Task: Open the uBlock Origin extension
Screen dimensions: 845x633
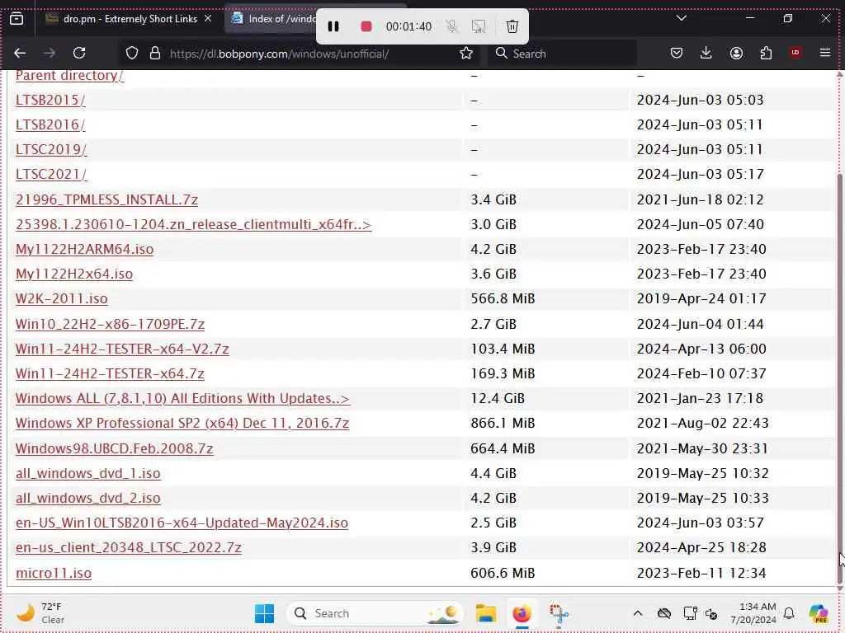Action: coord(795,53)
